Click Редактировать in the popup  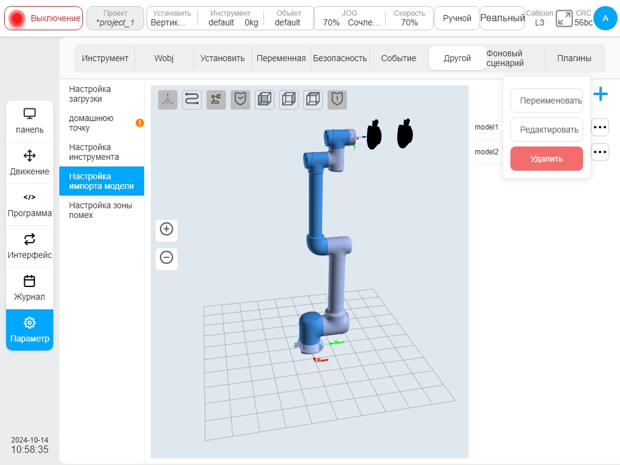[547, 130]
